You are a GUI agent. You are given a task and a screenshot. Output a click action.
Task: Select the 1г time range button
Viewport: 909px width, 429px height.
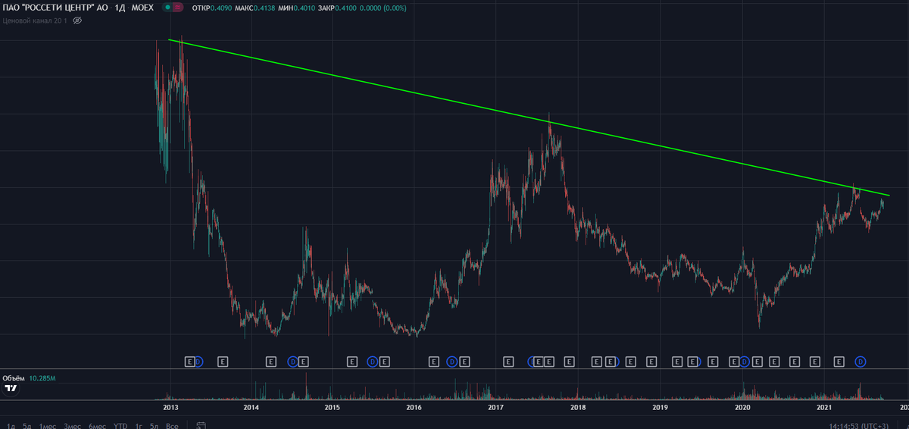point(139,426)
